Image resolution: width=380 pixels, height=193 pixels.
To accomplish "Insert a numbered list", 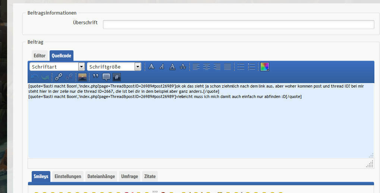I will 251,66.
